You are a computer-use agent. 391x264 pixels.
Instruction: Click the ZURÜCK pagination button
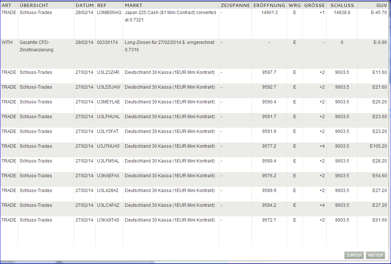[x=354, y=255]
